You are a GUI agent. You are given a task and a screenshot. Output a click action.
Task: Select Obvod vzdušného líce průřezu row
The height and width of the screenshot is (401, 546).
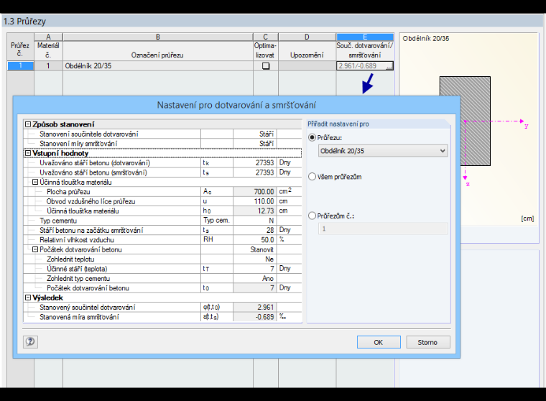[162, 201]
